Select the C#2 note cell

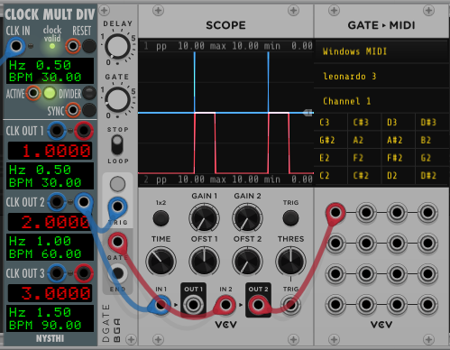pyautogui.click(x=364, y=175)
